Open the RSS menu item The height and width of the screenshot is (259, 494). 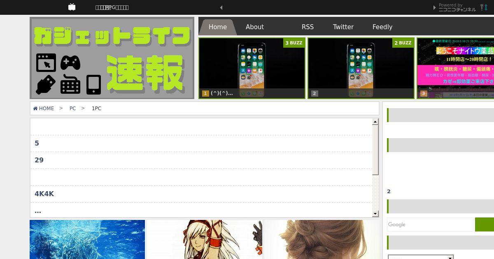click(308, 27)
